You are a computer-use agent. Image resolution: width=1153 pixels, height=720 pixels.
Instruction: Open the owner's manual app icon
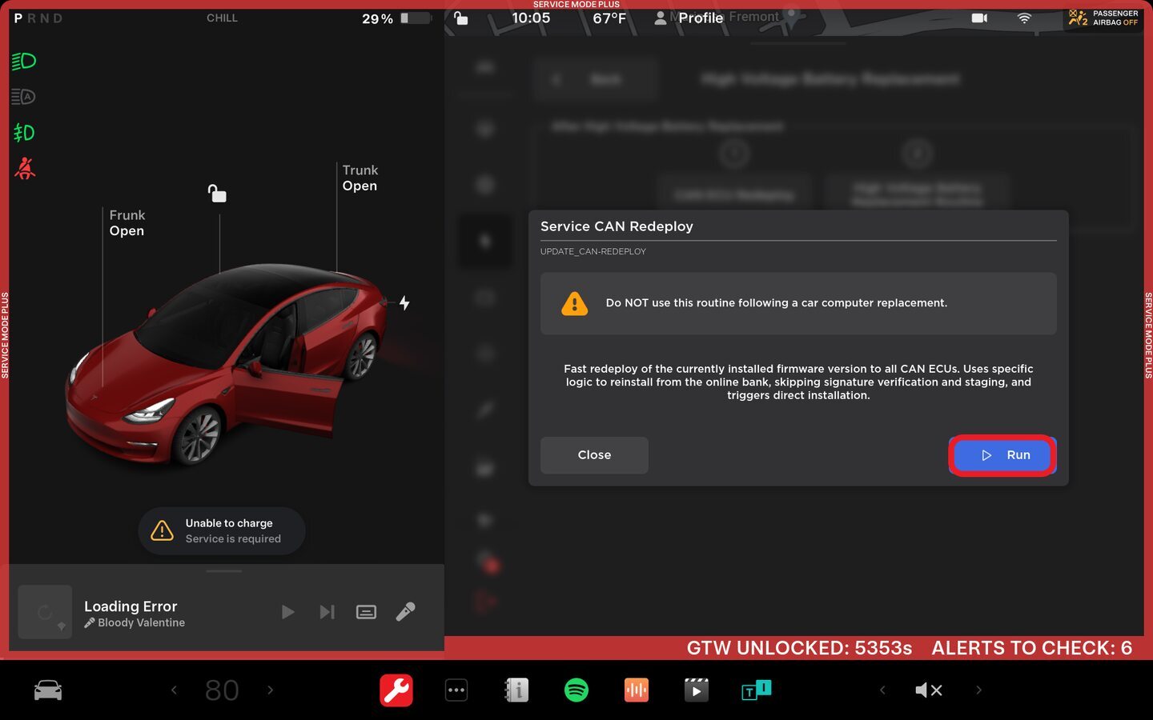(x=516, y=690)
